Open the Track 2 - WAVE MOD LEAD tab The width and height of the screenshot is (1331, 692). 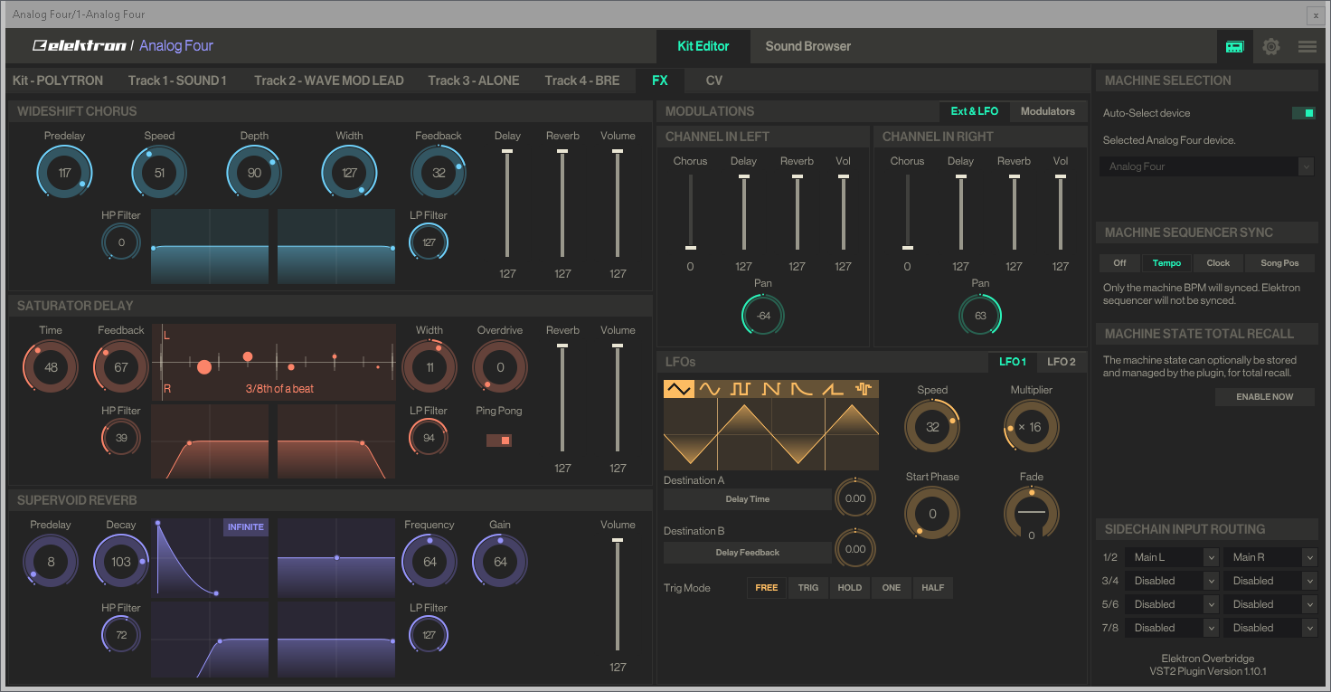[x=329, y=81]
